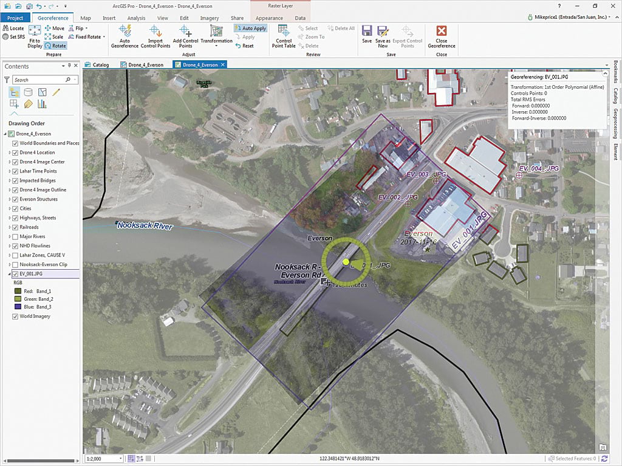Show List By Drawing Order view
This screenshot has width=622, height=466.
(x=15, y=92)
